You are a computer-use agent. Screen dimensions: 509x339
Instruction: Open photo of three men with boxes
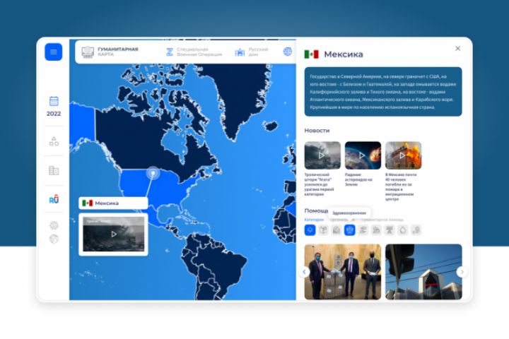pos(343,272)
